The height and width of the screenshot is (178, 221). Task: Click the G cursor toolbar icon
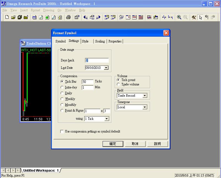[207, 17]
